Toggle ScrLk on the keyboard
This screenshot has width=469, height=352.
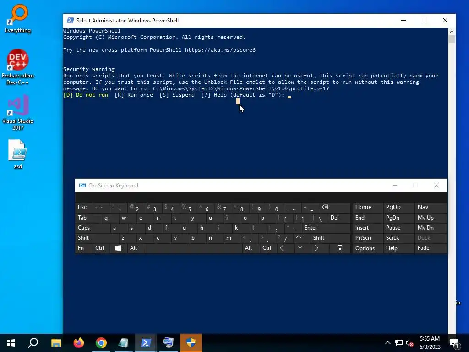[x=398, y=238]
